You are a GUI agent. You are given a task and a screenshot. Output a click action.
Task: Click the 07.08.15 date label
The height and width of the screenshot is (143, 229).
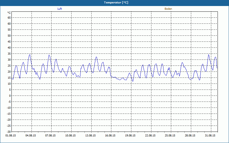(x=50, y=136)
